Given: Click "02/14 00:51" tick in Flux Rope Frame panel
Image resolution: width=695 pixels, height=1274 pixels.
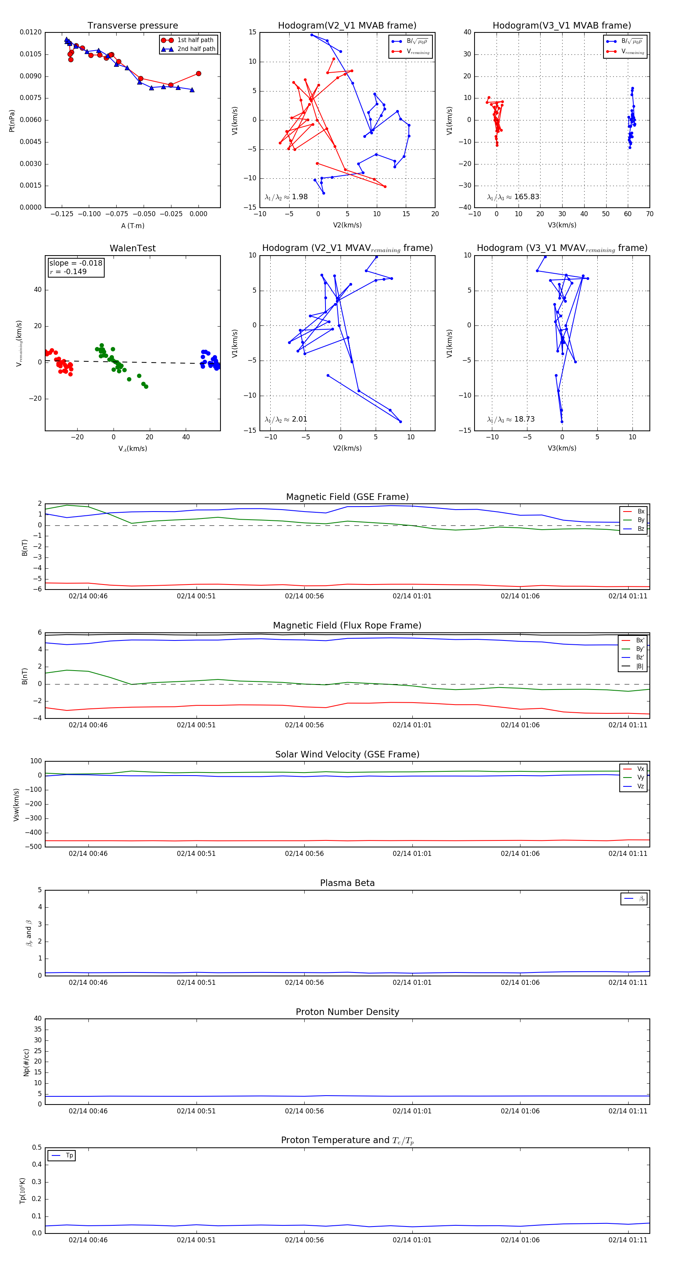Looking at the screenshot, I should point(197,725).
